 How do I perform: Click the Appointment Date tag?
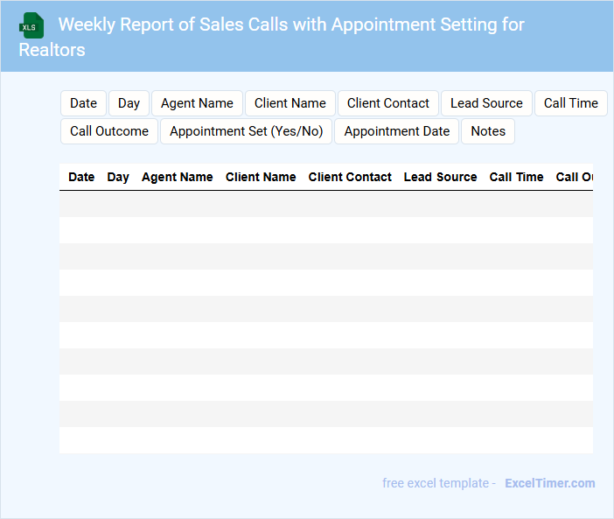[396, 131]
